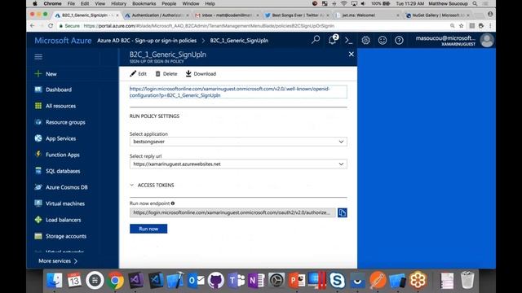Click the Run now endpoint field
Screen dimensions: 522x293
(x=232, y=212)
